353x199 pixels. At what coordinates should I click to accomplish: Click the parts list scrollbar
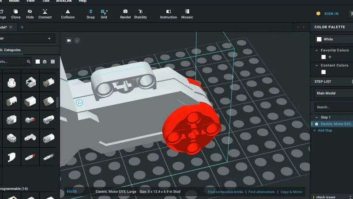(x=57, y=102)
